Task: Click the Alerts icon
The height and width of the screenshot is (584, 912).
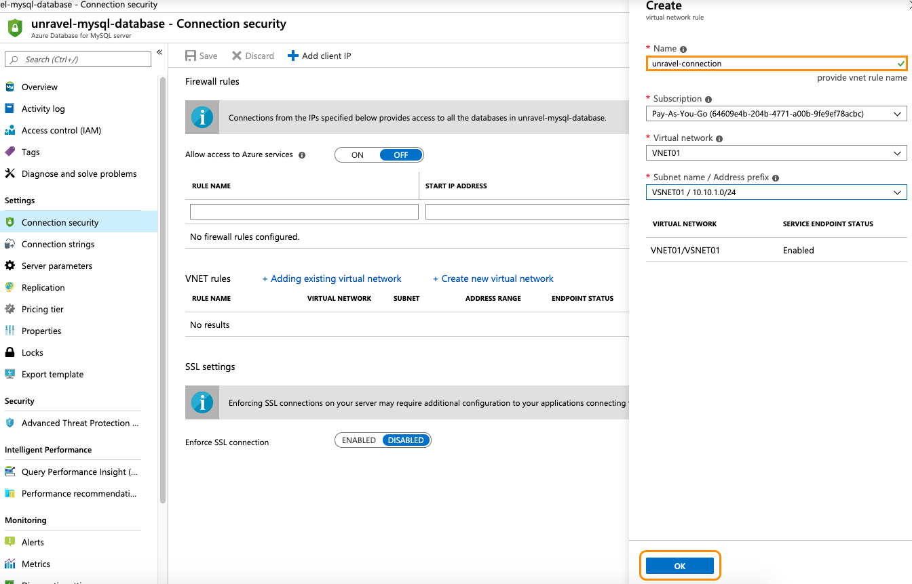Action: [x=9, y=542]
